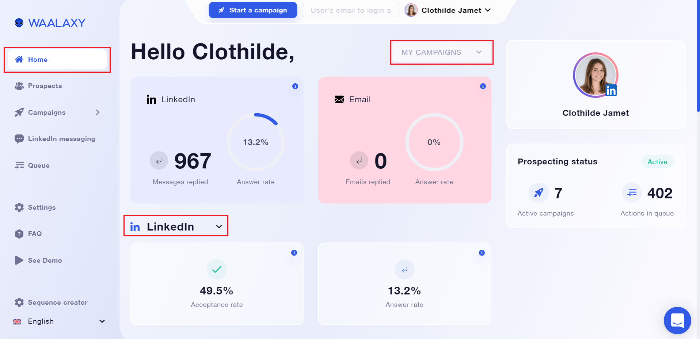The height and width of the screenshot is (339, 700).
Task: Click the green checkmark acceptance icon
Action: point(217,270)
